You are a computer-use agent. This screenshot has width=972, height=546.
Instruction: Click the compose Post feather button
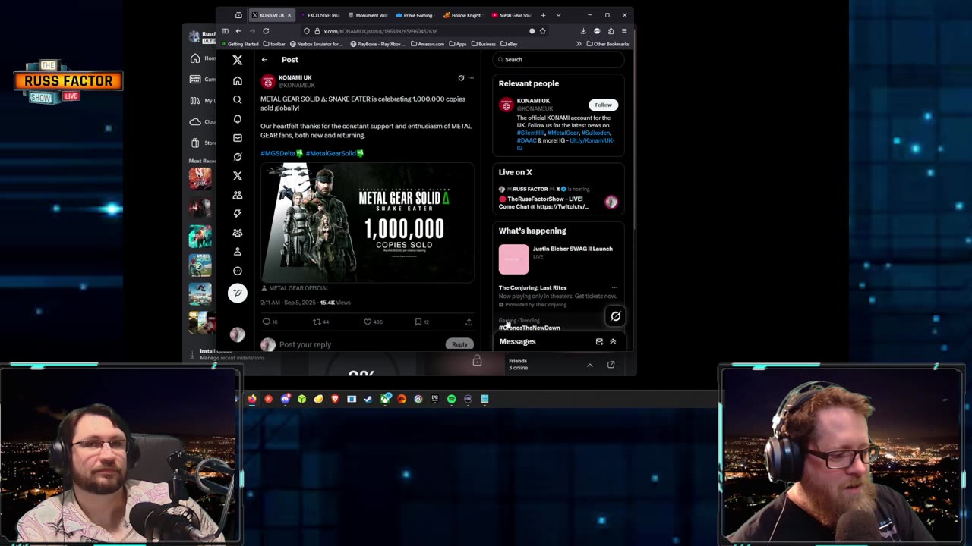[238, 293]
